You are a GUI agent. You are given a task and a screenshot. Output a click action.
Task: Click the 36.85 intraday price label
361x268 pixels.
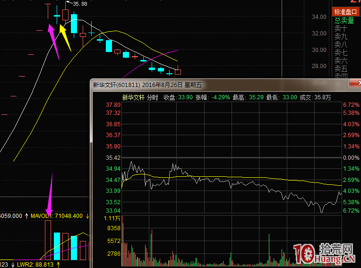click(x=113, y=124)
